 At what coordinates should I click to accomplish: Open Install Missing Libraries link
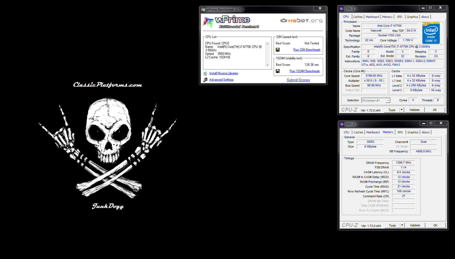point(224,73)
